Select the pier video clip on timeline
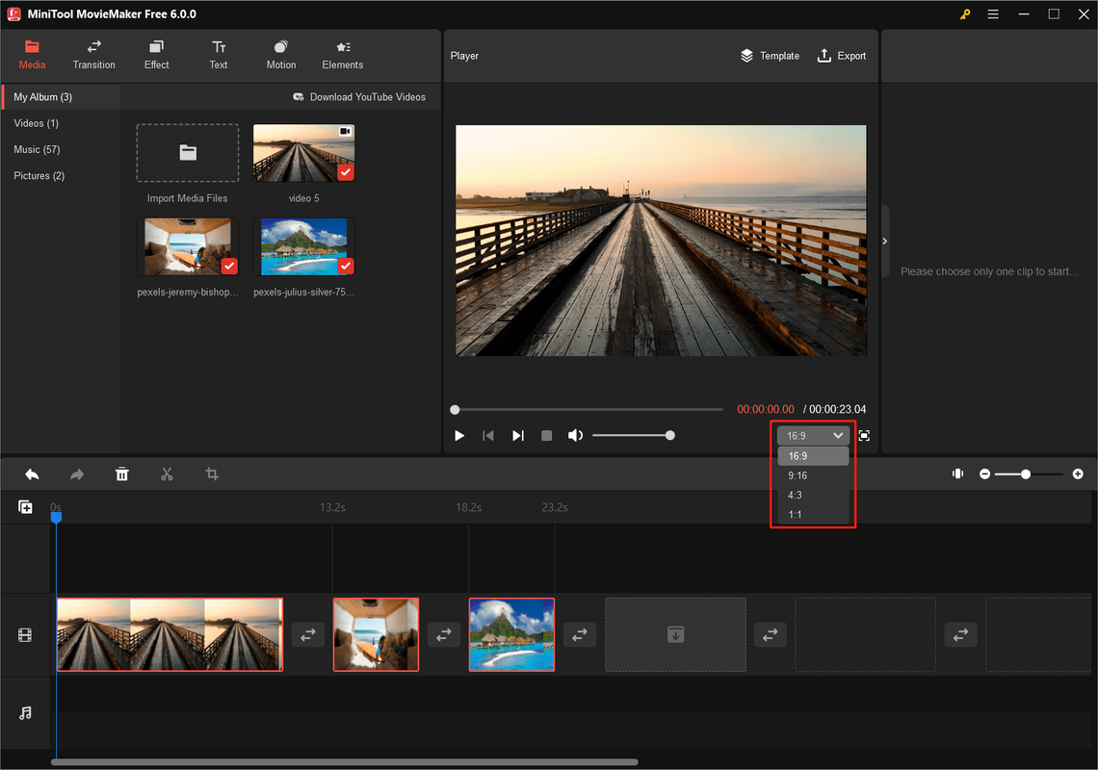This screenshot has height=770, width=1098. click(170, 635)
